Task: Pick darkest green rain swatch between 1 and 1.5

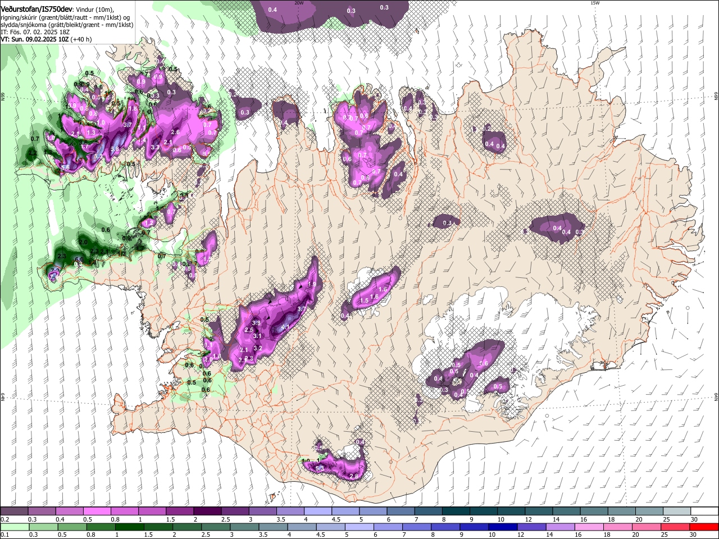Action: click(x=129, y=527)
